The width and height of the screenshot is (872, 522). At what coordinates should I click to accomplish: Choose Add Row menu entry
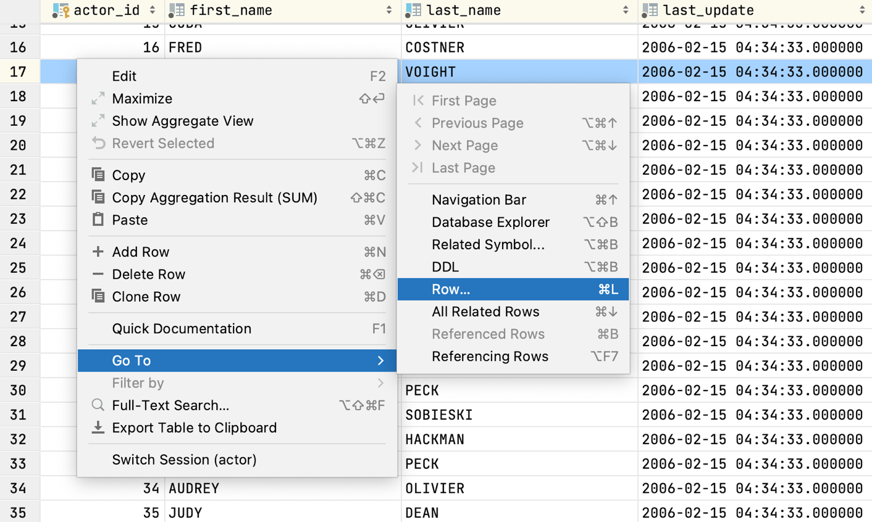pyautogui.click(x=237, y=252)
